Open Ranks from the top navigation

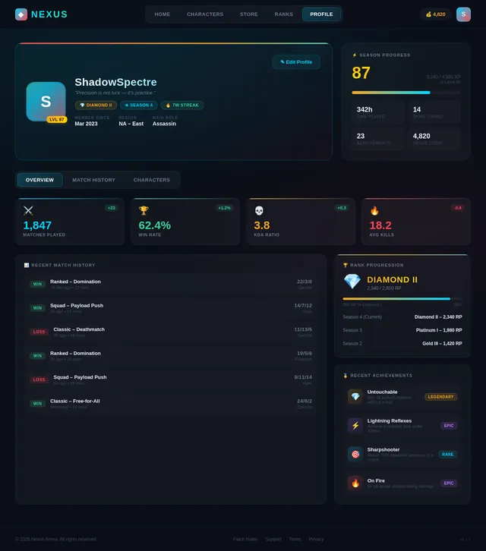(x=283, y=14)
